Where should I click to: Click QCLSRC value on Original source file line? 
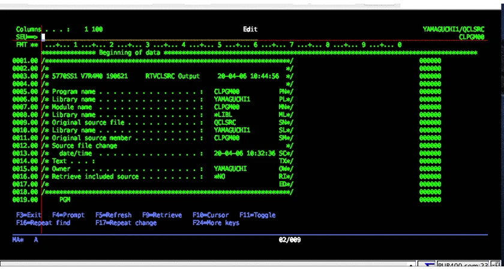coord(224,122)
